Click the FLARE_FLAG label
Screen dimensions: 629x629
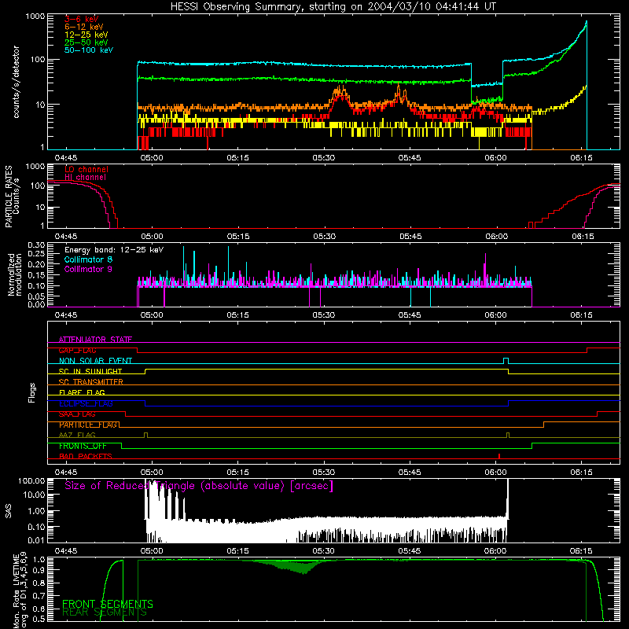(x=82, y=392)
